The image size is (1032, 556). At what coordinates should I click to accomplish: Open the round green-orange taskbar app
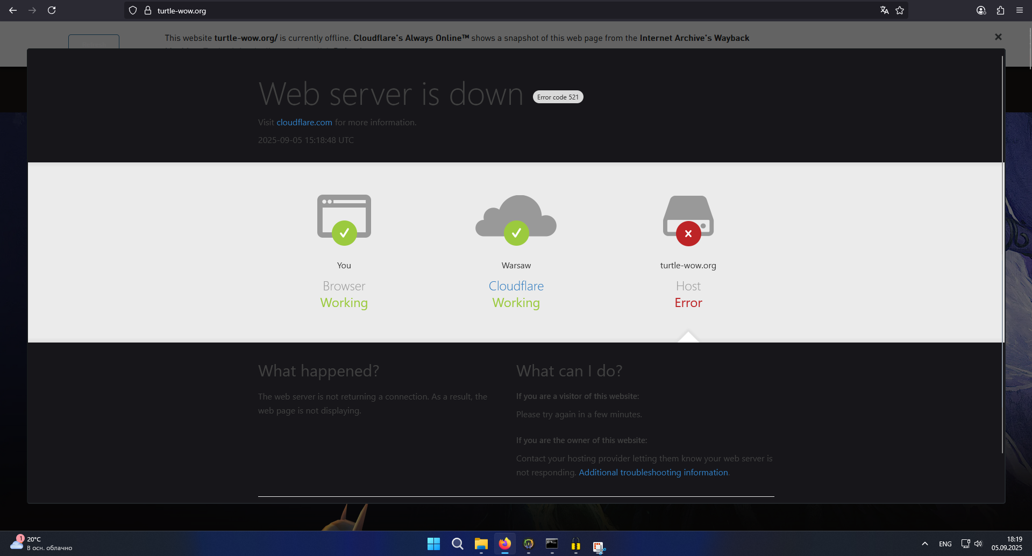[529, 544]
